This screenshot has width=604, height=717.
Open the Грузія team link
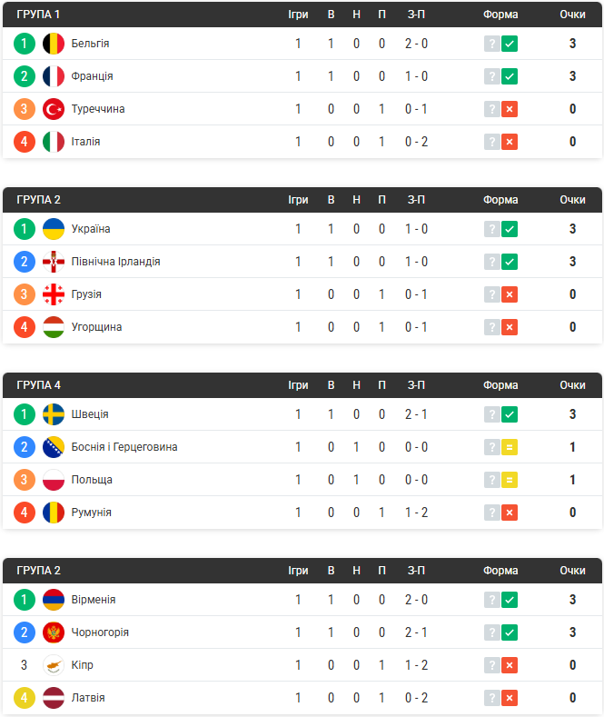pyautogui.click(x=86, y=294)
